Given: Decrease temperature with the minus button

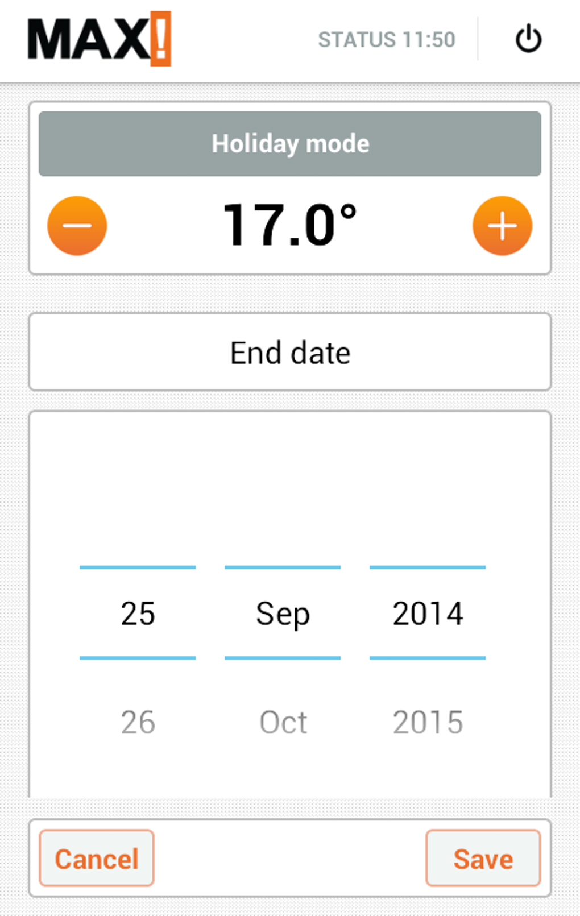Looking at the screenshot, I should point(77,226).
